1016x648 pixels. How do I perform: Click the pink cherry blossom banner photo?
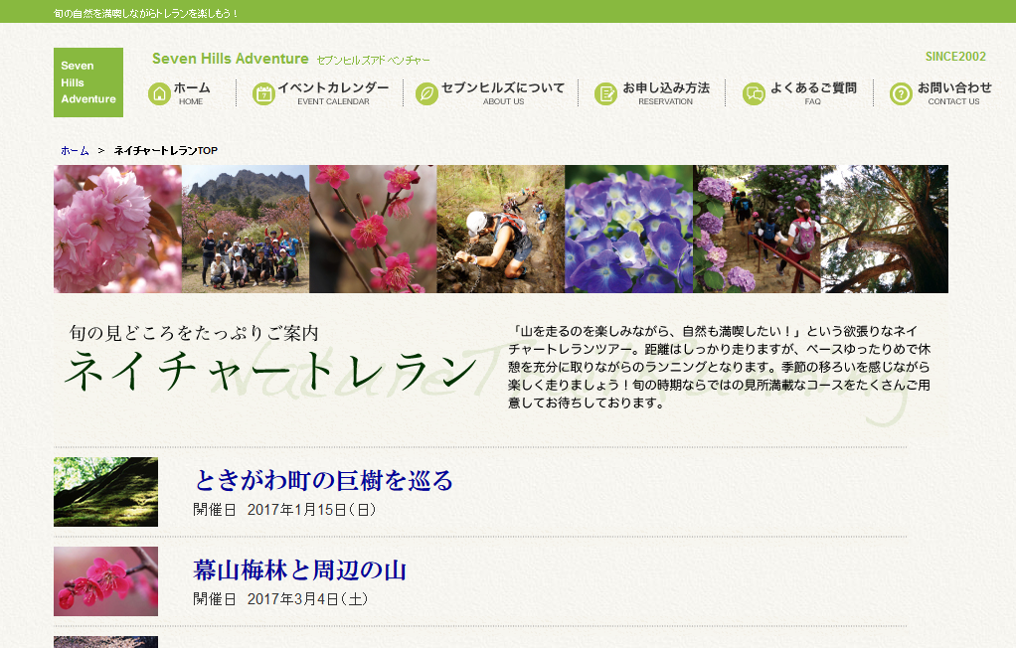point(117,229)
